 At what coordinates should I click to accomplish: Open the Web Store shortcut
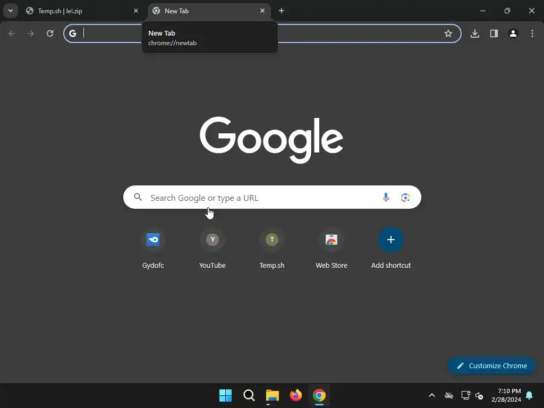pyautogui.click(x=331, y=249)
